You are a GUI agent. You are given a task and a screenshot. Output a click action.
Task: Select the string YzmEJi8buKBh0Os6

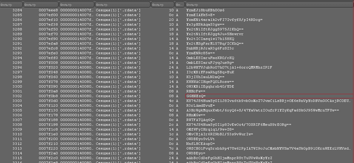[x=205, y=10]
